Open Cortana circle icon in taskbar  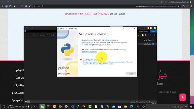143,107
